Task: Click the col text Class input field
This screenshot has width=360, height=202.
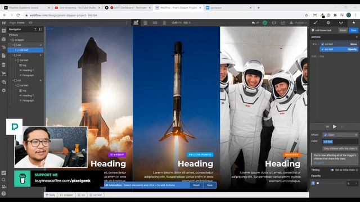Action: [340, 141]
